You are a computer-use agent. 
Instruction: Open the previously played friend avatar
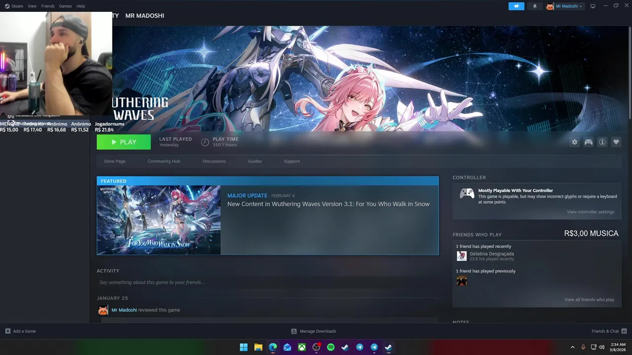(x=462, y=281)
